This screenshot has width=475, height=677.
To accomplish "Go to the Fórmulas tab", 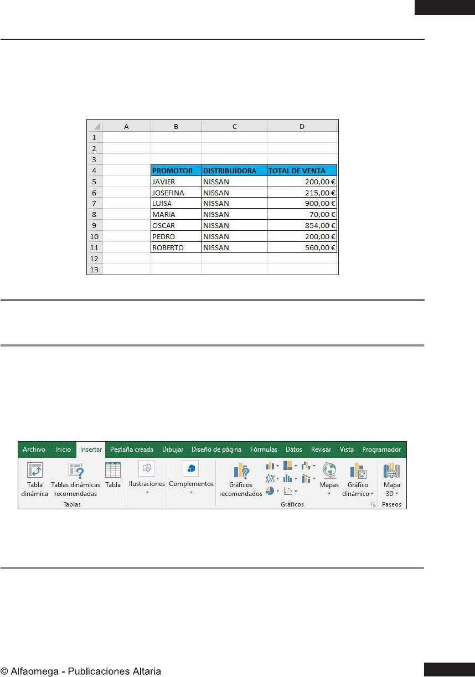I will pyautogui.click(x=264, y=449).
